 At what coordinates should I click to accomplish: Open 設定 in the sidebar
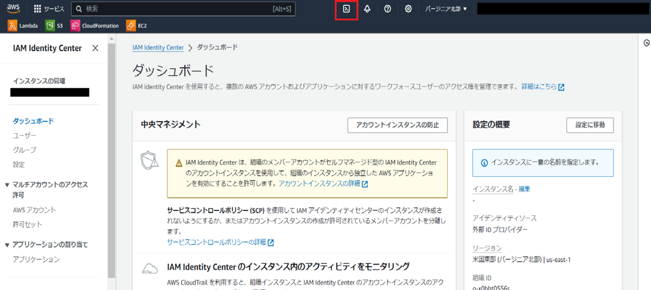click(18, 164)
